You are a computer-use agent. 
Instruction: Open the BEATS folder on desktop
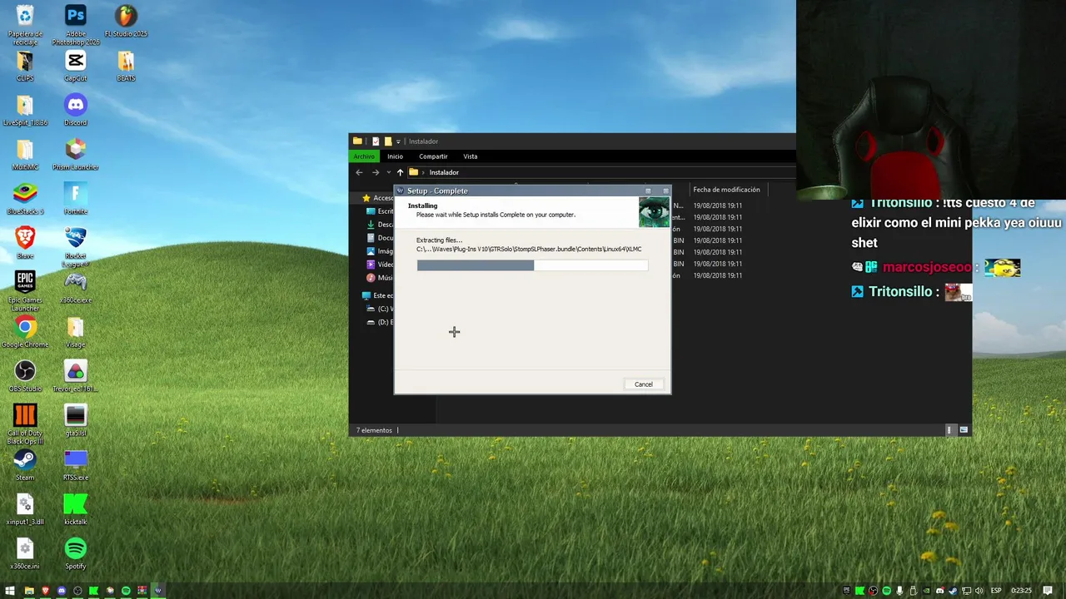point(126,66)
